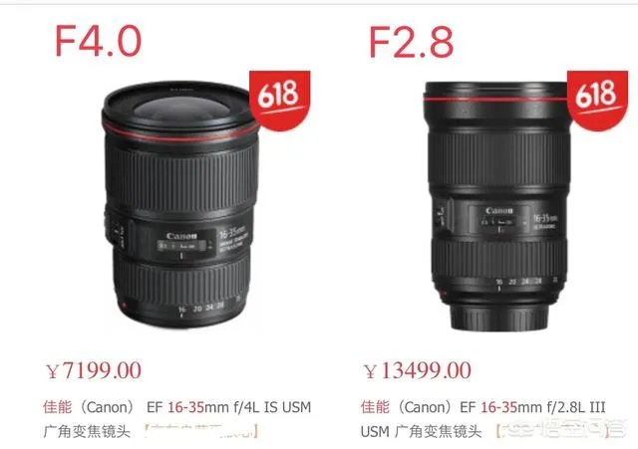Click the 佳能 brand text under left lens

58,407
